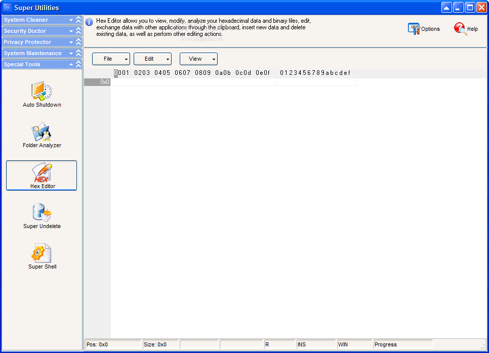The image size is (489, 353).
Task: Click the 0x0 address row
Action: pos(97,82)
